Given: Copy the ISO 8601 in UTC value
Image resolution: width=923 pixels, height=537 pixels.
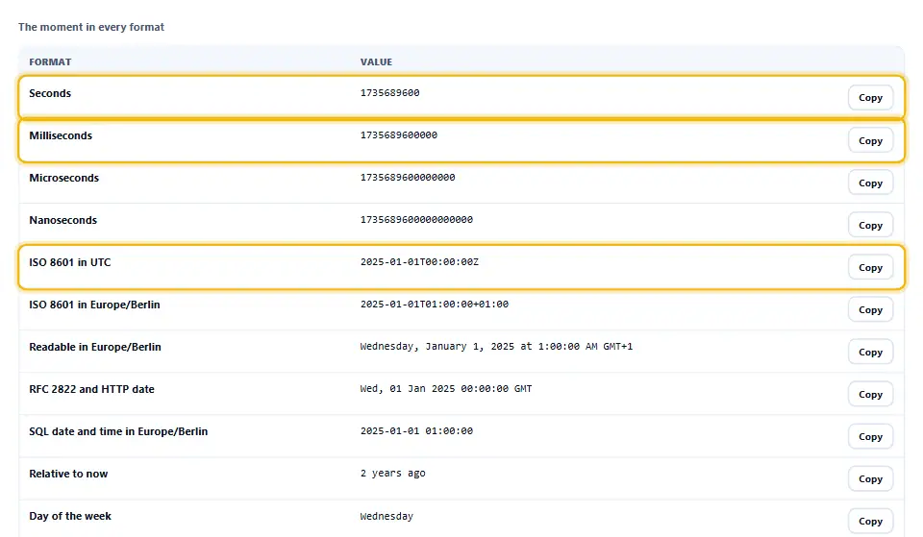Looking at the screenshot, I should tap(870, 268).
